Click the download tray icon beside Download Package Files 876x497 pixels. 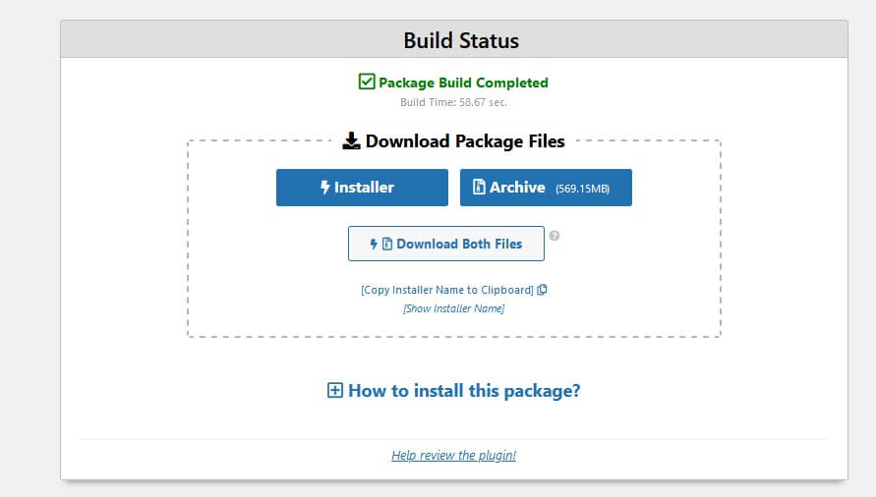point(351,140)
